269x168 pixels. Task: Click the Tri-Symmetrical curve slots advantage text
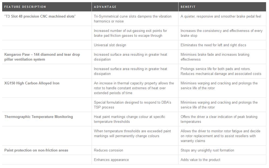click(x=133, y=19)
